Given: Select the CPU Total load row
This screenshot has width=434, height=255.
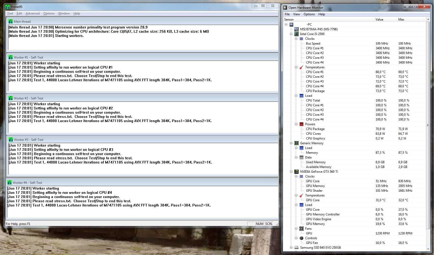Looking at the screenshot, I should click(354, 100).
